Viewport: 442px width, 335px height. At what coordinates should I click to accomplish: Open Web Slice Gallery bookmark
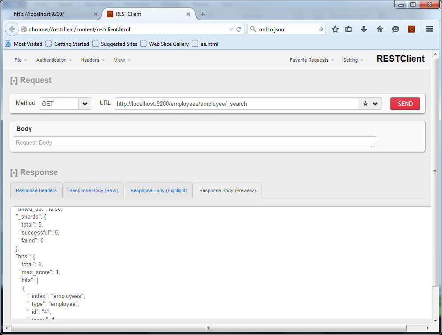coord(165,44)
